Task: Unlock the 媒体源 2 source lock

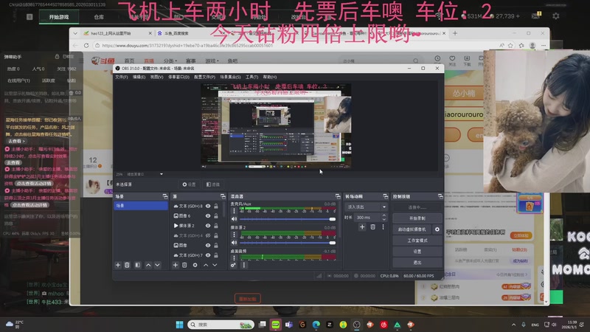Action: 216,226
